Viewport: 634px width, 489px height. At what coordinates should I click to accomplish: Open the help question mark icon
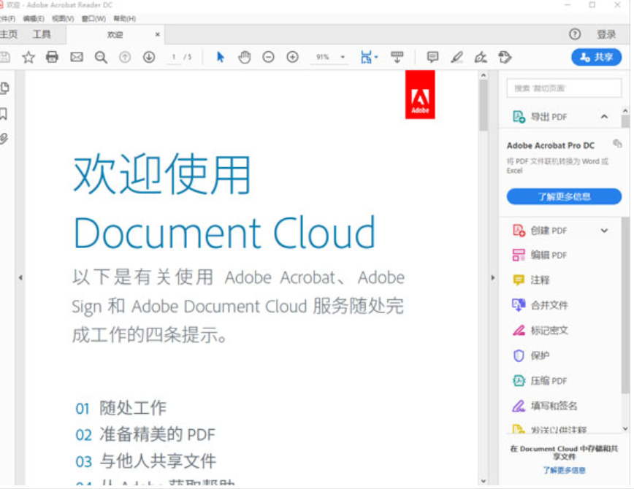575,34
